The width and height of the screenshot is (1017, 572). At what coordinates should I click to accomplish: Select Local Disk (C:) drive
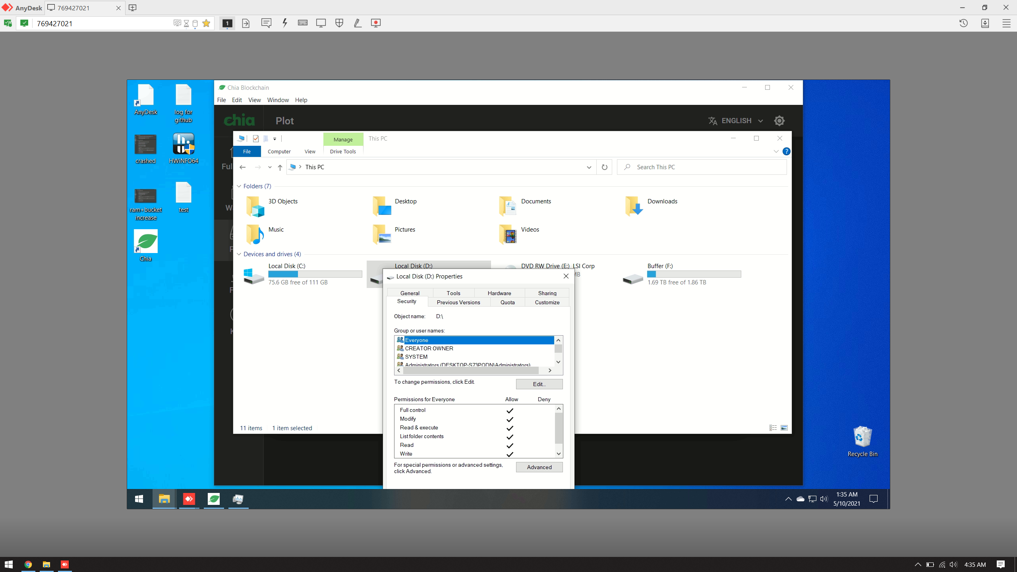click(x=303, y=274)
